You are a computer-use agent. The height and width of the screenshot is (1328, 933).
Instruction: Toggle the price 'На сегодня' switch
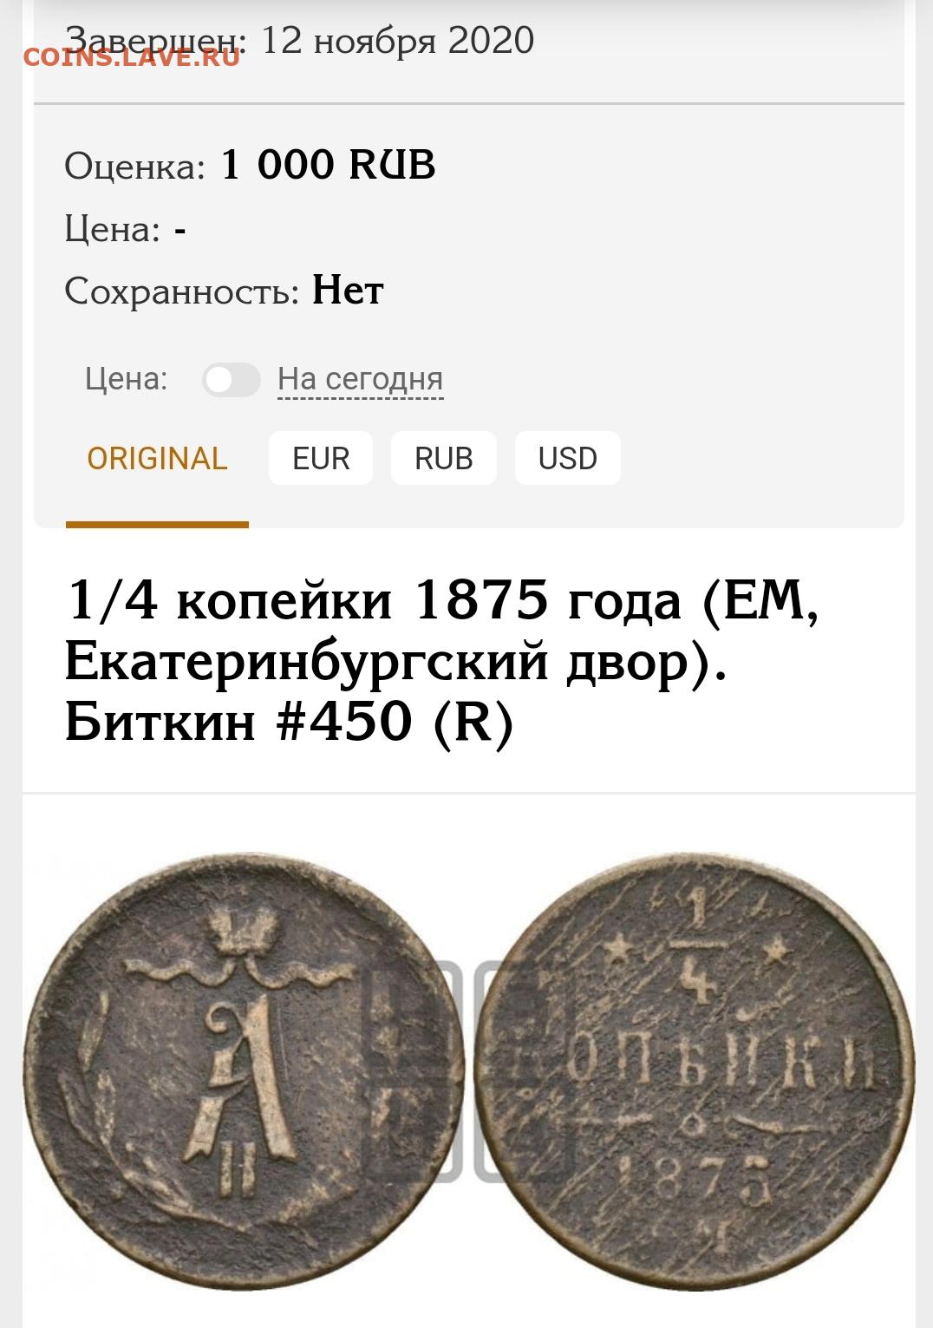[x=232, y=380]
